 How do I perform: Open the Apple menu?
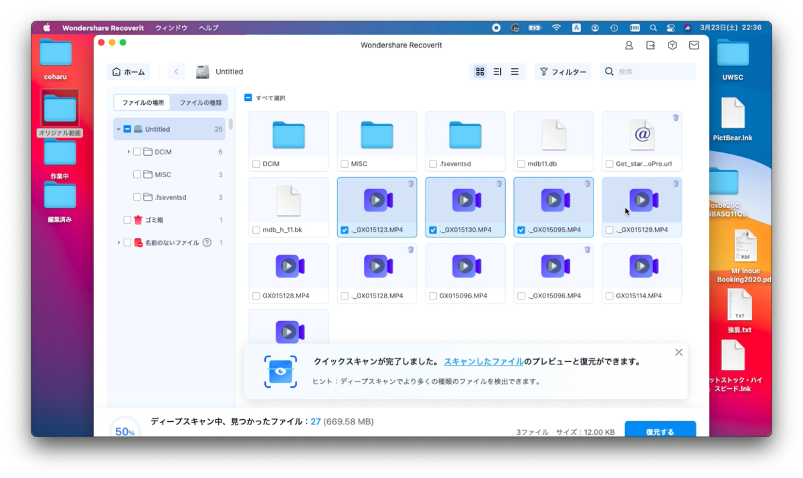point(47,28)
